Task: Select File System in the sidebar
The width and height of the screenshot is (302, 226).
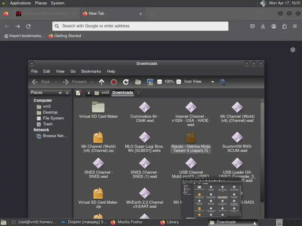Action: click(50, 118)
